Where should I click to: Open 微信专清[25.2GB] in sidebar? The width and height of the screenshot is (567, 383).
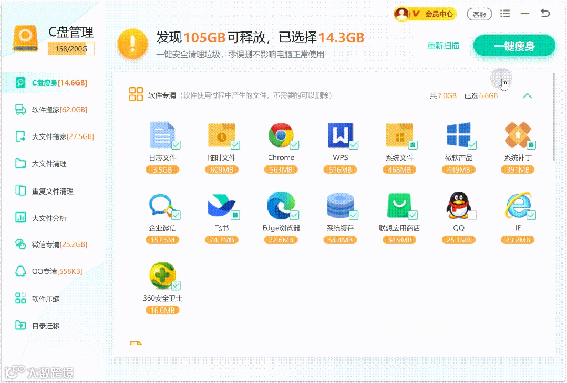pos(54,244)
